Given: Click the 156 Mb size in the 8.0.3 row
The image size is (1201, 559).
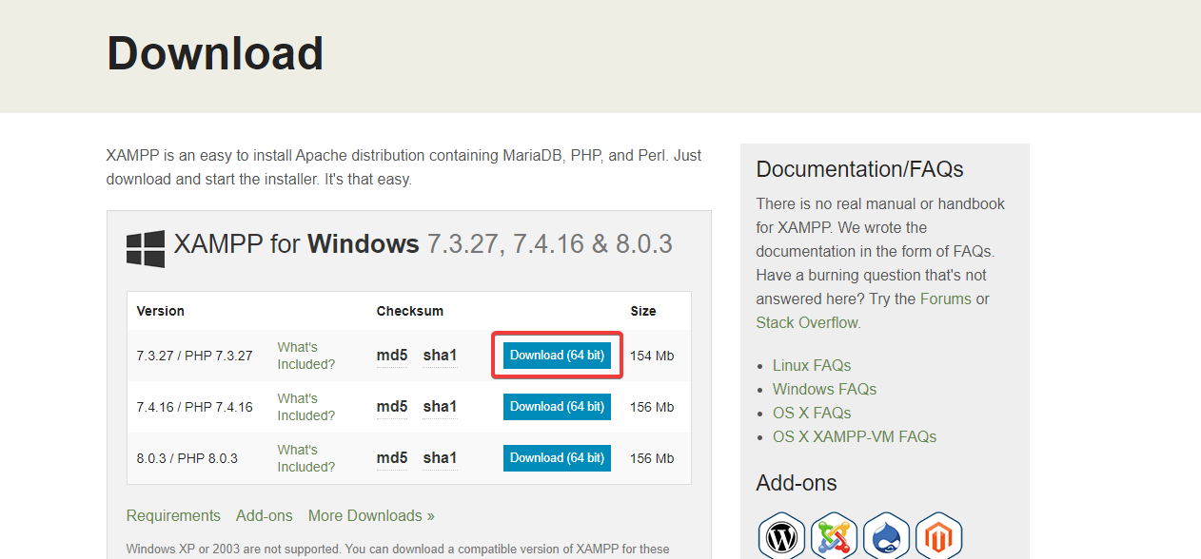Looking at the screenshot, I should tap(652, 458).
